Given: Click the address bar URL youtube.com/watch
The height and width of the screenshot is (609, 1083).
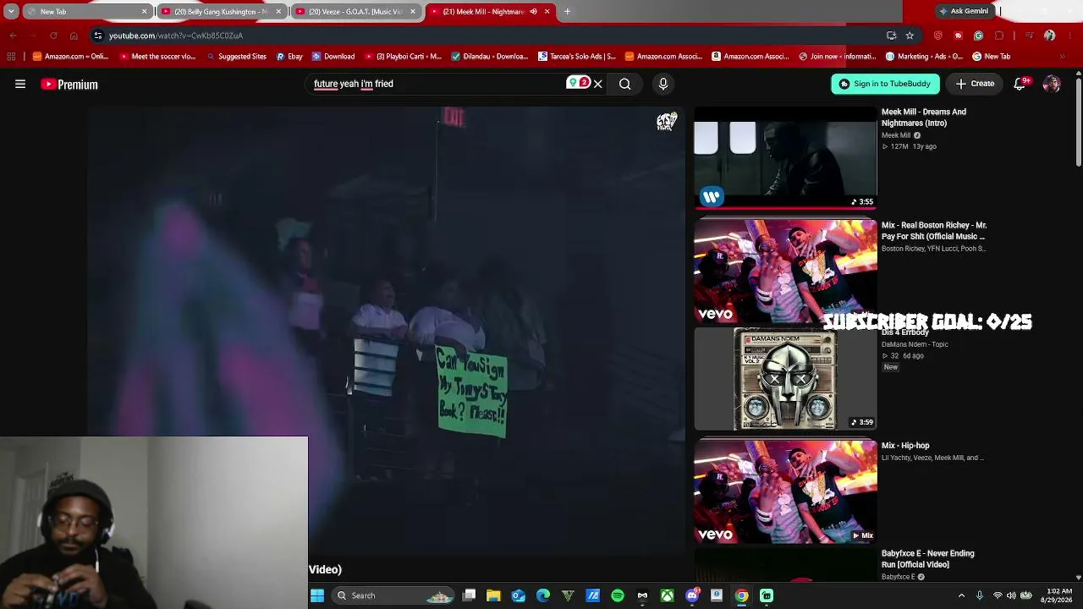Looking at the screenshot, I should [176, 36].
